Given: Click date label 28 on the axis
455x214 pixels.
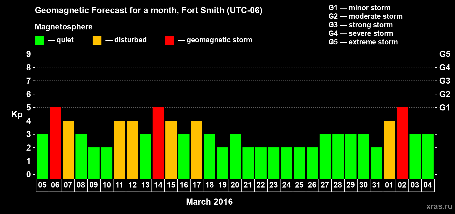Looking at the screenshot, I should click(338, 185).
